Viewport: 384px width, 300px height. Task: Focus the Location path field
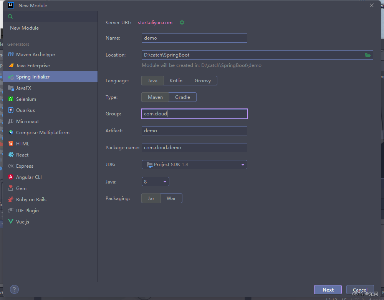tap(257, 55)
